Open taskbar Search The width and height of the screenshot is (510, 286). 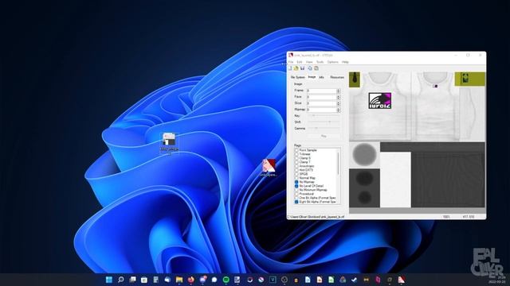click(120, 280)
